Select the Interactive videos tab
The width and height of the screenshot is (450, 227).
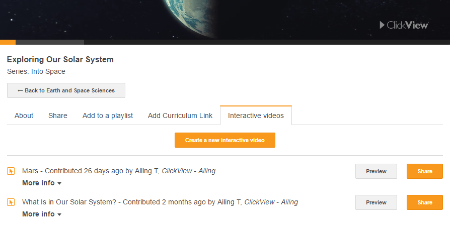[x=256, y=116]
